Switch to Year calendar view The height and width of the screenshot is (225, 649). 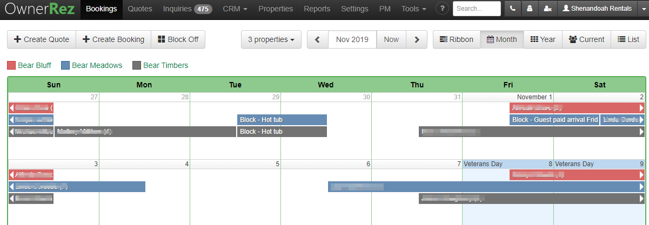[x=543, y=39]
